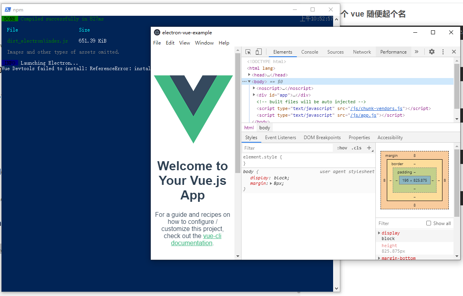Expand the div id app node
463x296 pixels.
pos(254,95)
